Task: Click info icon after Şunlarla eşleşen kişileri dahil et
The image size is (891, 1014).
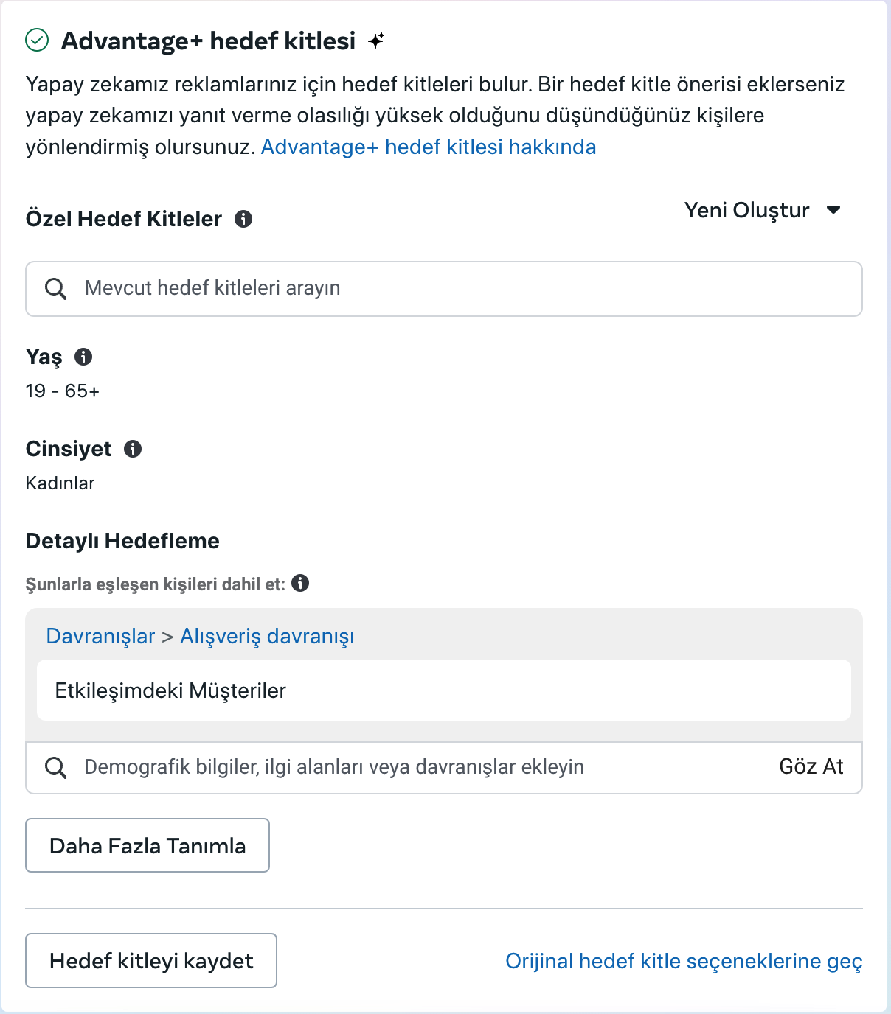Action: 300,583
